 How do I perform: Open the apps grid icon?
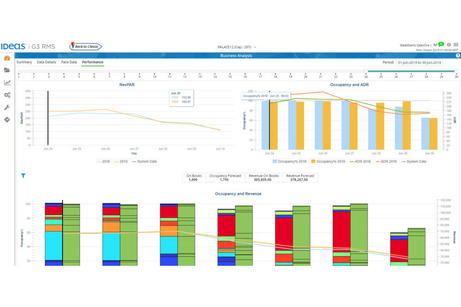456,45
